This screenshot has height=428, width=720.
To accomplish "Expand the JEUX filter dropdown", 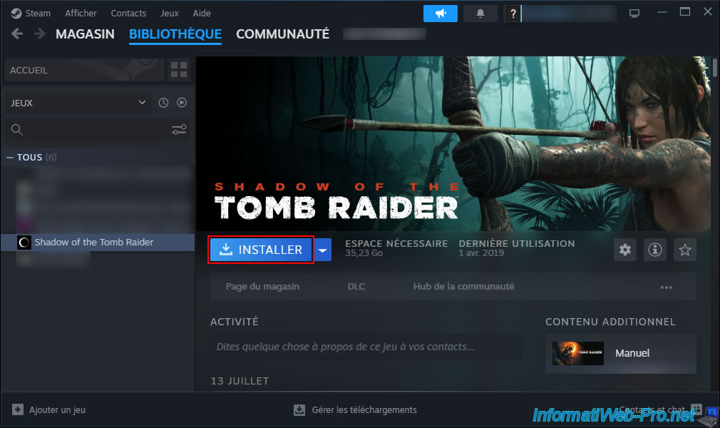I will [x=78, y=103].
